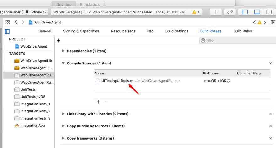Jump to next issue arrow
276x148 pixels.
(265, 22)
